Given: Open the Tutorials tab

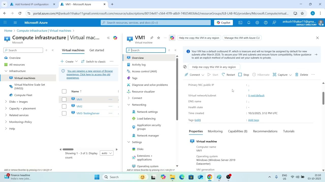Looking at the screenshot, I should [289, 131].
